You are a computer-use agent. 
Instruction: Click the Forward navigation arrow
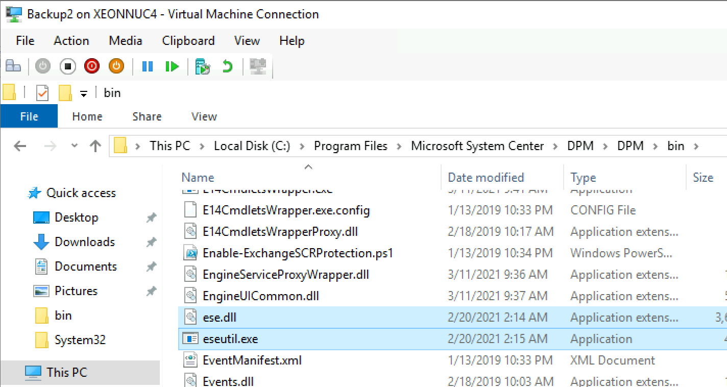tap(51, 146)
